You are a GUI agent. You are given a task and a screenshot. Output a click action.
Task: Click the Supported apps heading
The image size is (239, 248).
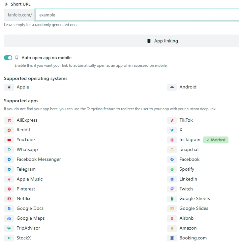pyautogui.click(x=21, y=101)
